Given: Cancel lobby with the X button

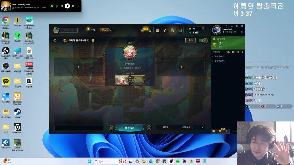Looking at the screenshot, I should (x=111, y=128).
